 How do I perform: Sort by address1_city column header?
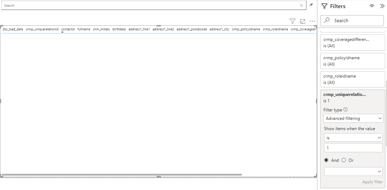click(x=219, y=29)
